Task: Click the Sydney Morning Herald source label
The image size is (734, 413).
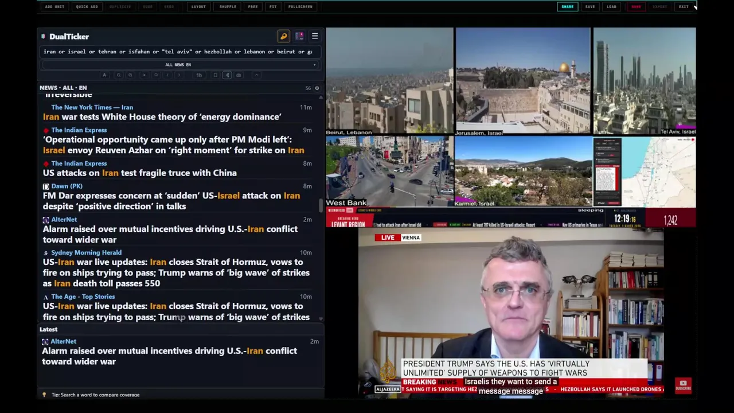Action: 86,252
